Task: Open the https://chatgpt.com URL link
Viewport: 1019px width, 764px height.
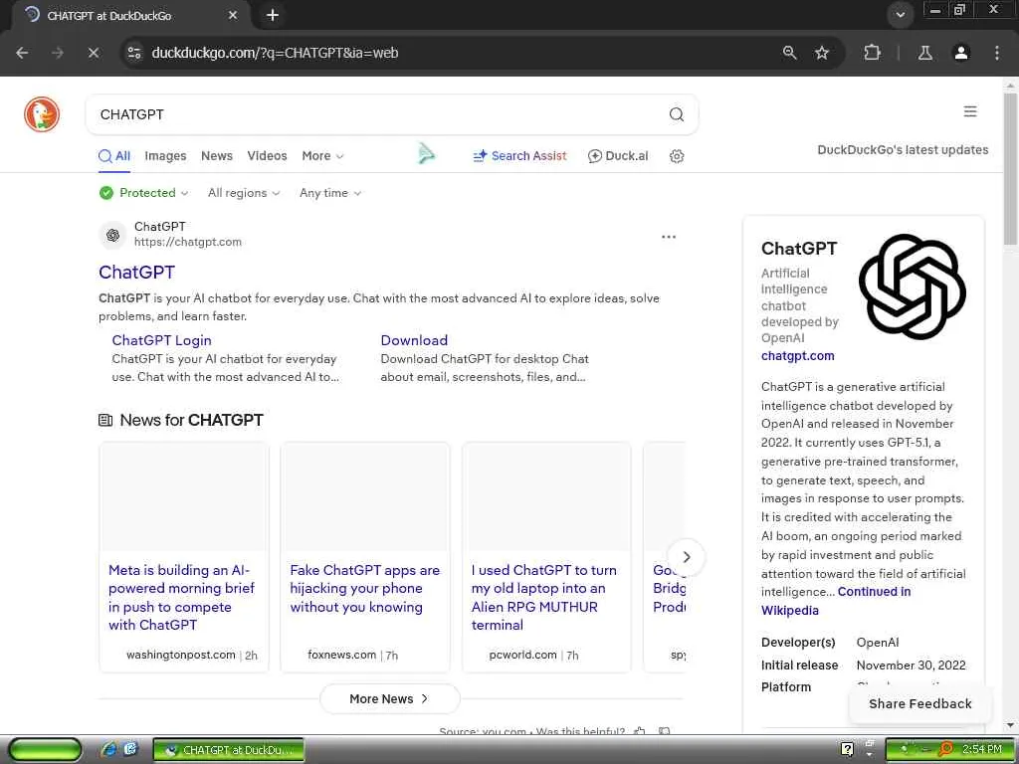Action: point(188,242)
